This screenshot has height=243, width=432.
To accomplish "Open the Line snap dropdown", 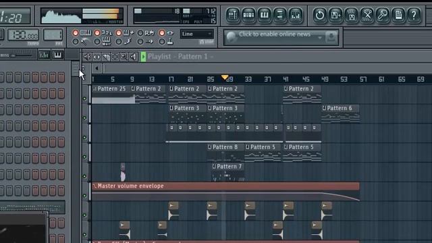I will [x=197, y=34].
